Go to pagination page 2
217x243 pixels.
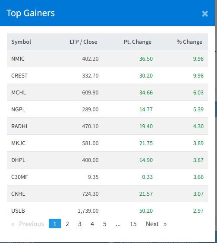pyautogui.click(x=67, y=224)
